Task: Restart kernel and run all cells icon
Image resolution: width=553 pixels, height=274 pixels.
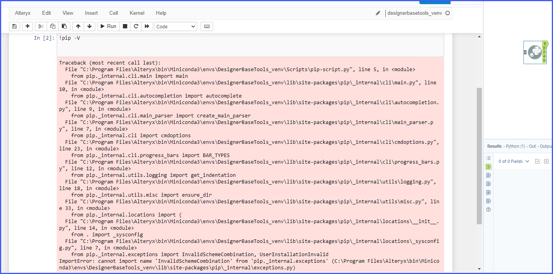Action: point(147,26)
